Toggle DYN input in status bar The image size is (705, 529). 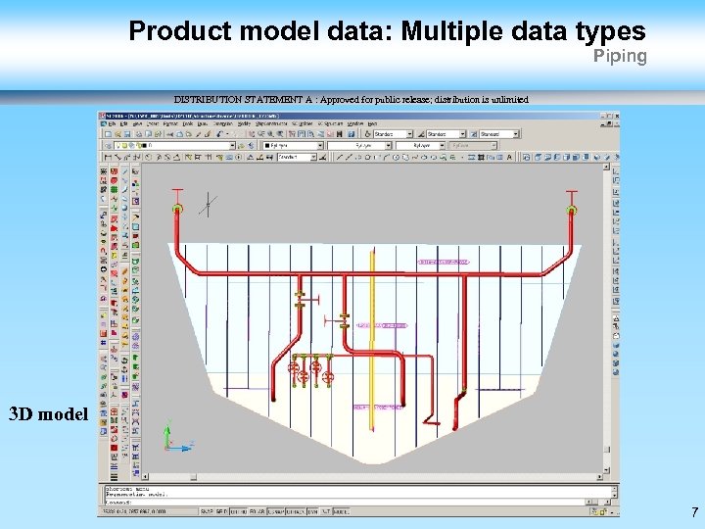[312, 511]
